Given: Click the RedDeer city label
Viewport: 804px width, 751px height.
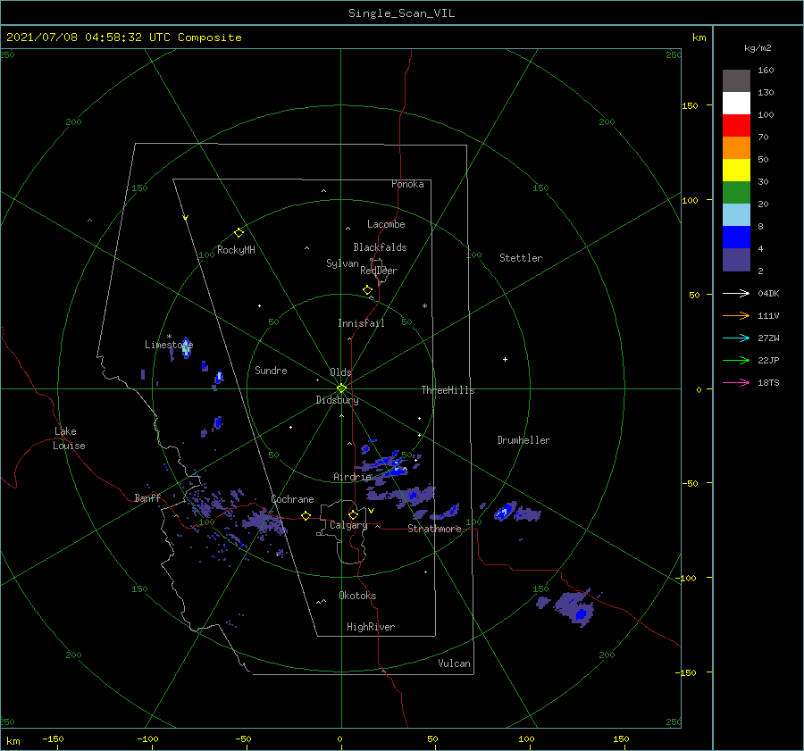Looking at the screenshot, I should coord(379,271).
